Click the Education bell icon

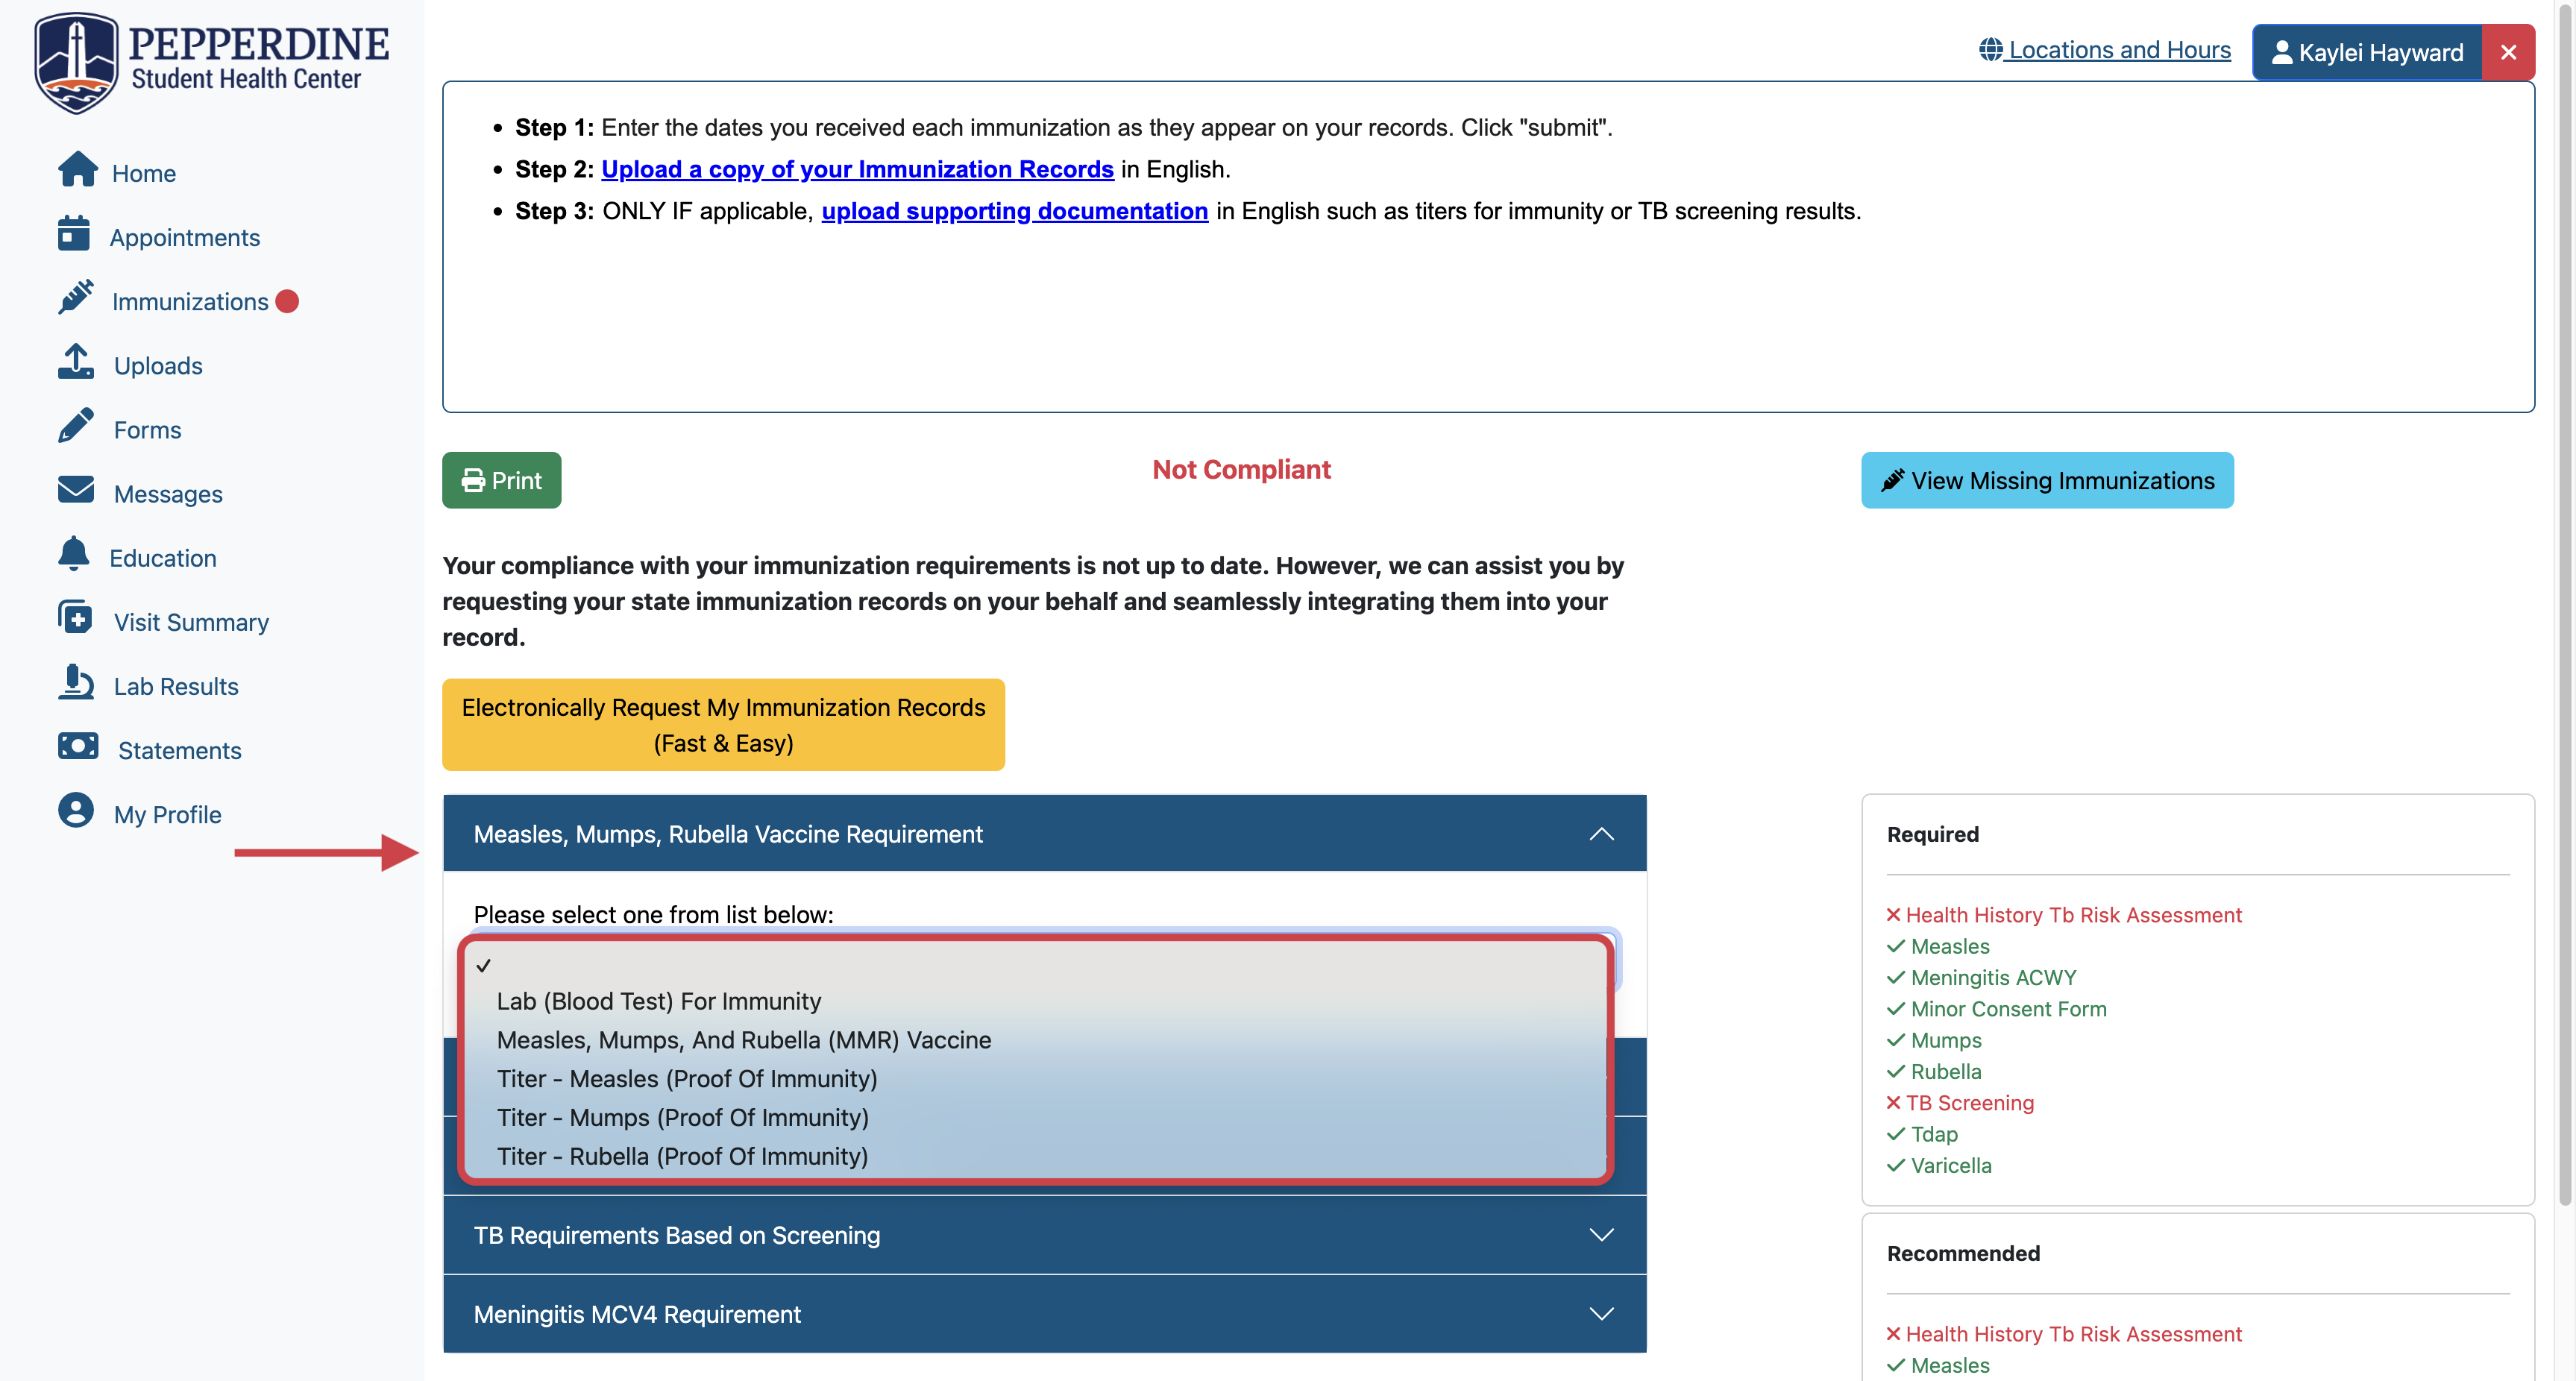coord(74,555)
